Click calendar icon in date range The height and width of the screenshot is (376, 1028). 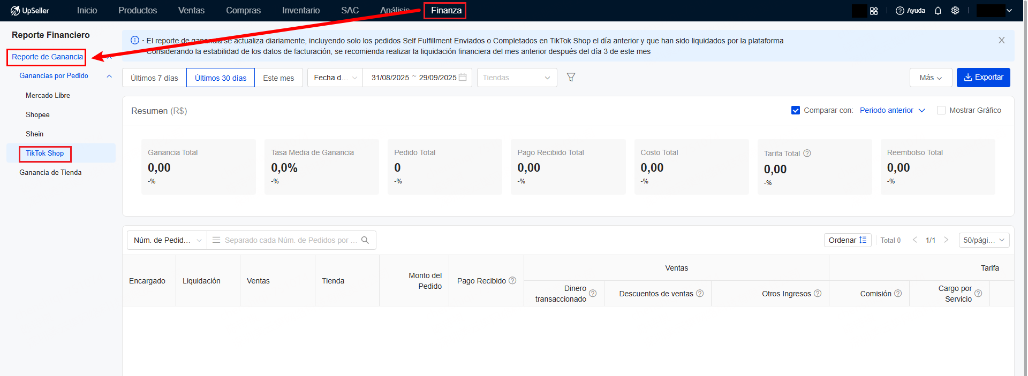coord(463,78)
